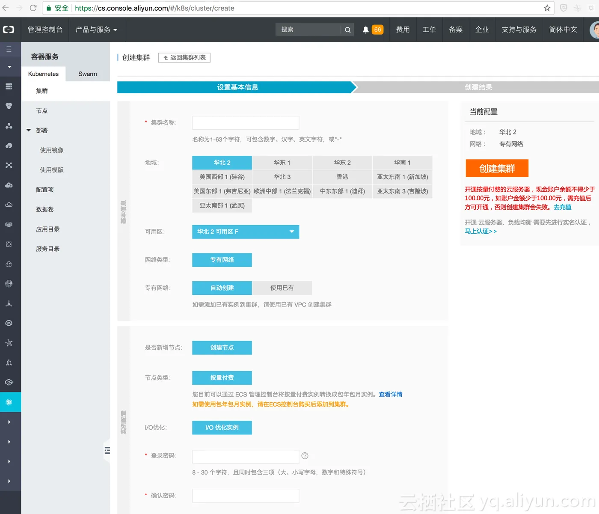Collapse the 部署 tree section
The height and width of the screenshot is (514, 599).
(29, 131)
